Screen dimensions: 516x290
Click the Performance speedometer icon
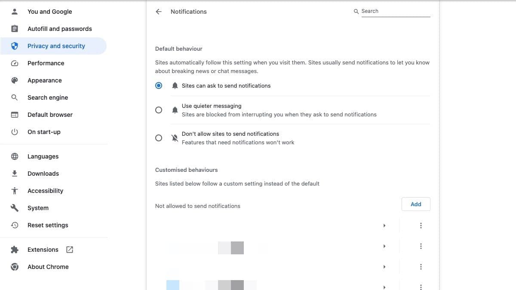(x=15, y=63)
